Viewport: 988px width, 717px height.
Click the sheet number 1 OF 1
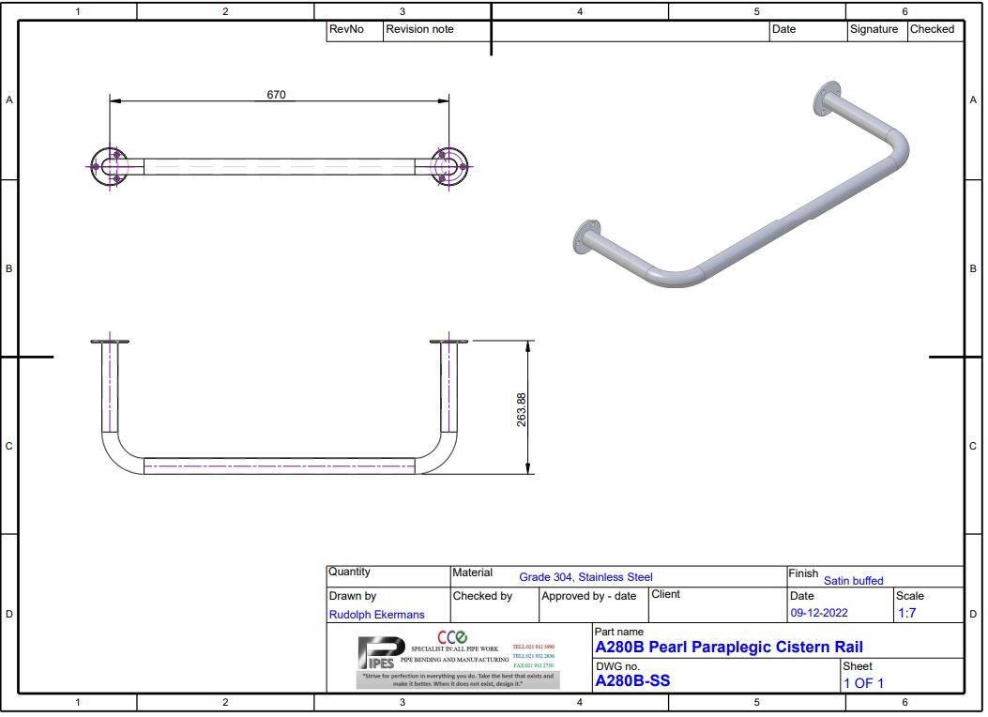click(x=863, y=683)
